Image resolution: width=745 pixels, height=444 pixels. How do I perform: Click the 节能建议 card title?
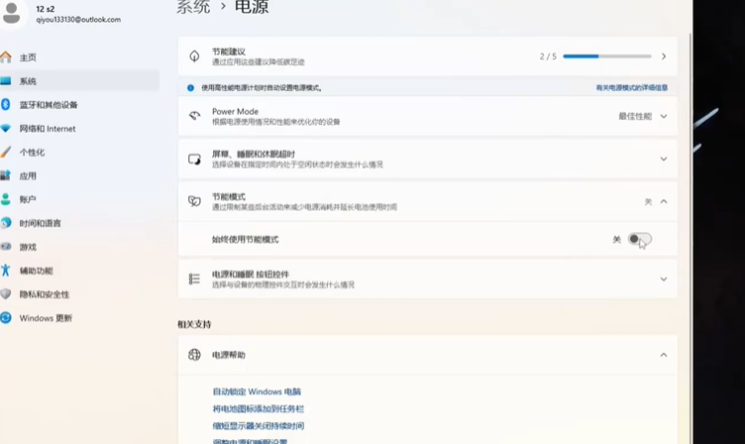229,52
